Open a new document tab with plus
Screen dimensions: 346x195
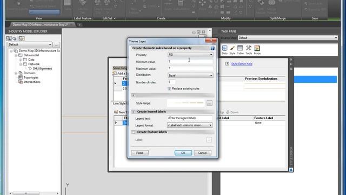coord(79,25)
